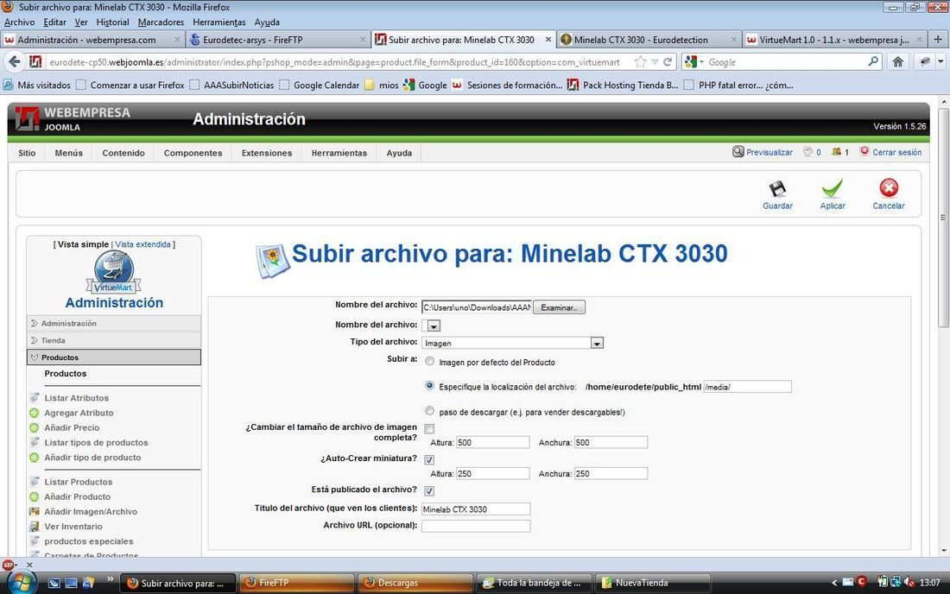The height and width of the screenshot is (594, 950).
Task: Click the file location '/media/' input field
Action: (x=747, y=386)
